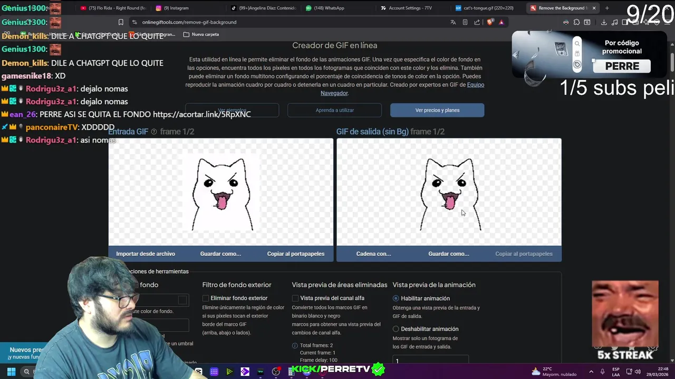
Task: Click the frame number input showing 1
Action: coord(430,360)
